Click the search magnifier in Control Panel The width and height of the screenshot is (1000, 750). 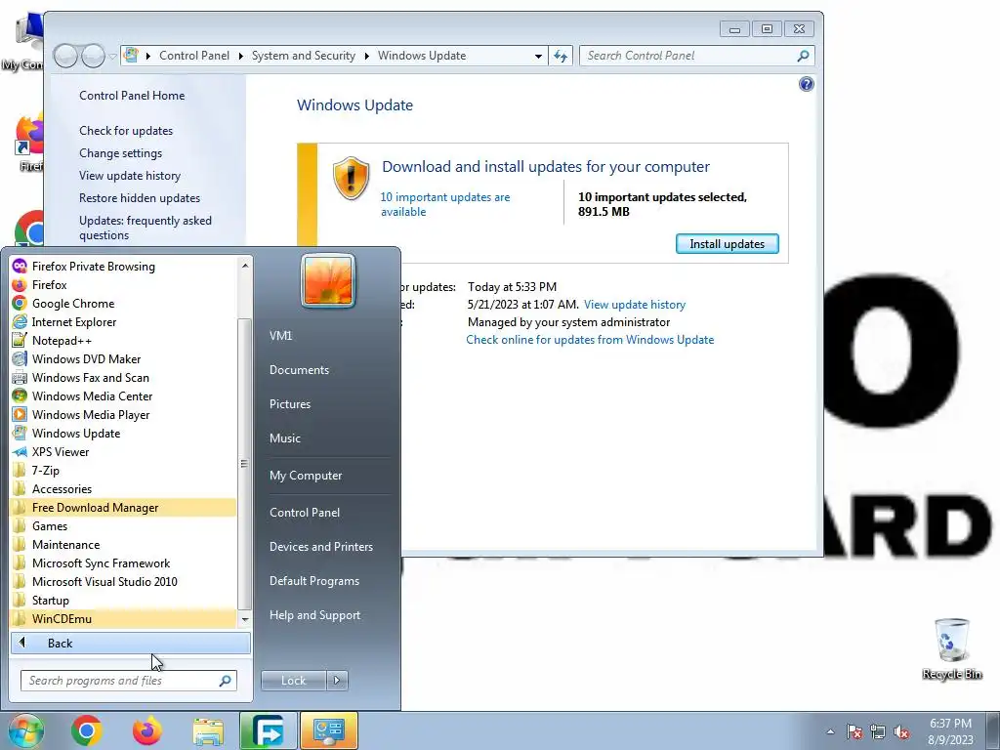pyautogui.click(x=803, y=56)
